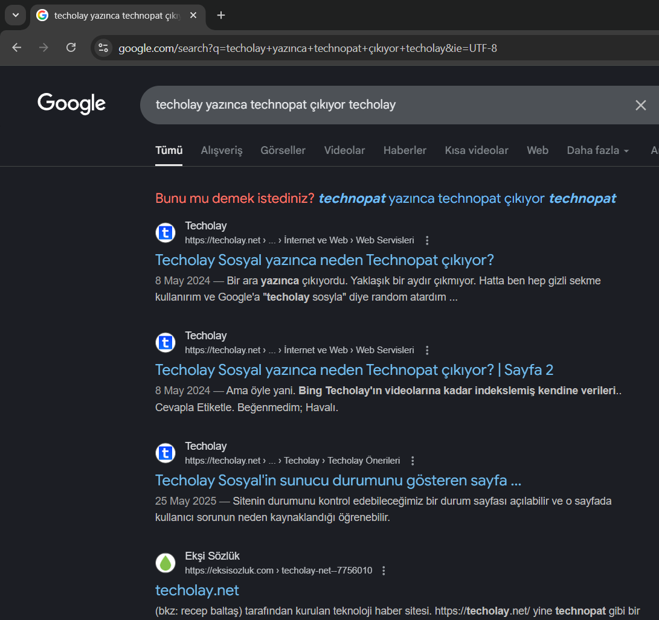Switch to the Kısa videolar tab
This screenshot has height=620, width=659.
tap(477, 150)
